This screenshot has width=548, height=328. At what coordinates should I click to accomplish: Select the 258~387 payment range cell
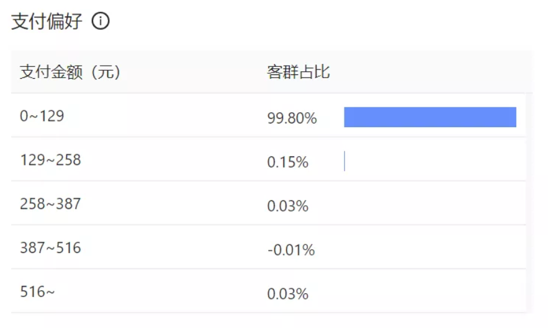[x=50, y=204]
